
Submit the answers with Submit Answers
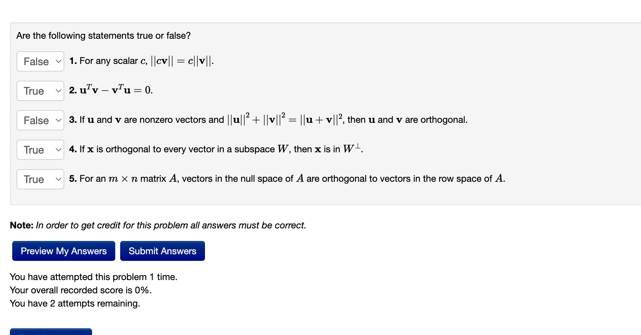[163, 251]
